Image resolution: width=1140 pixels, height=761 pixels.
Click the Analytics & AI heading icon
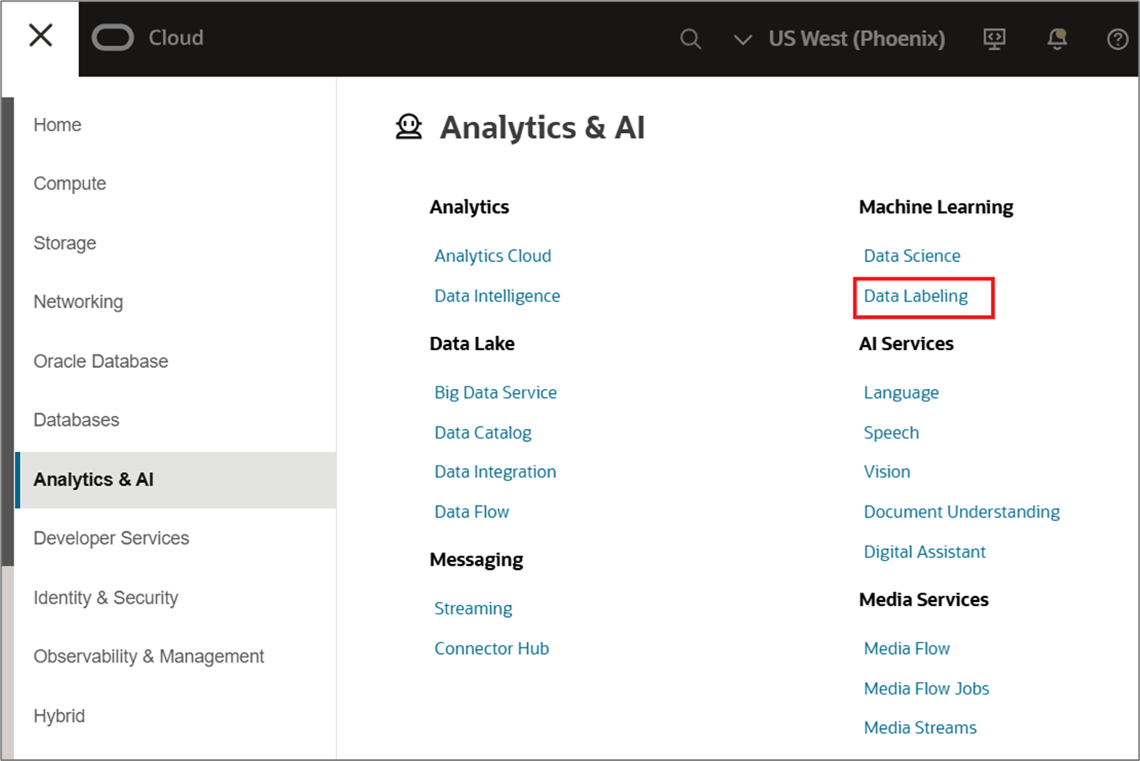click(409, 127)
